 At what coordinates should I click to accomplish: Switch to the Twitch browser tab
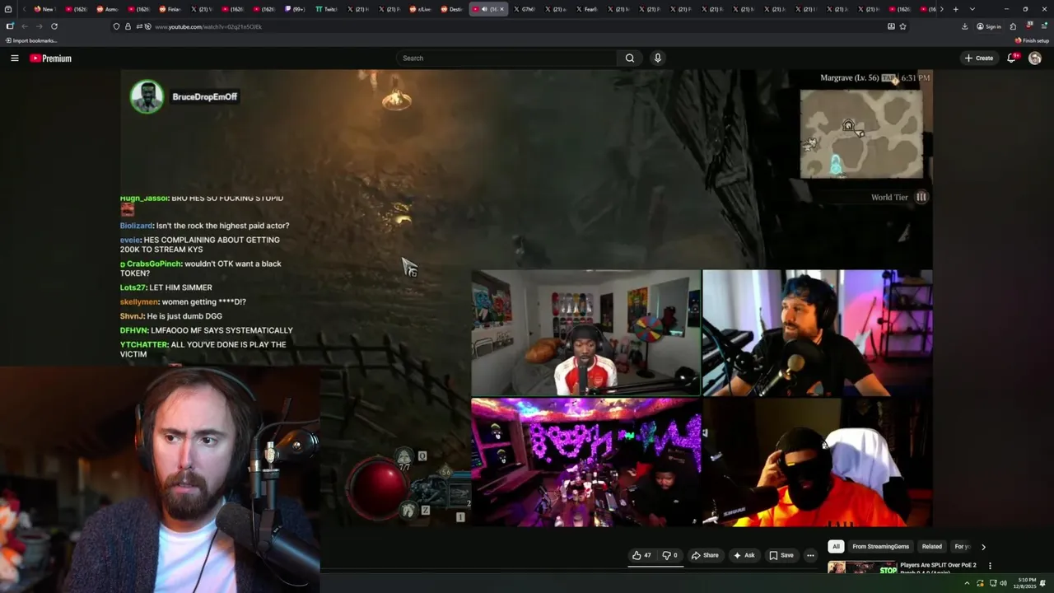(326, 9)
